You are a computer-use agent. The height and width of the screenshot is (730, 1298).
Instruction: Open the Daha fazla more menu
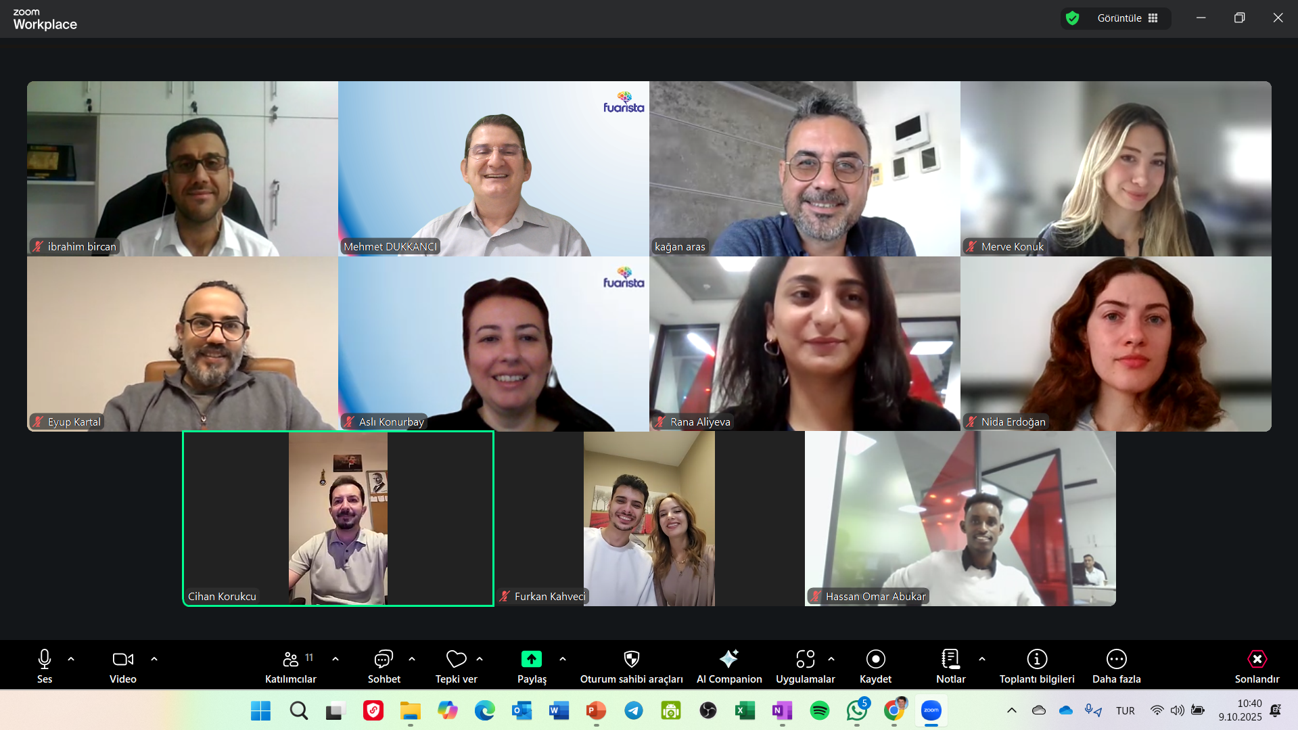1116,660
